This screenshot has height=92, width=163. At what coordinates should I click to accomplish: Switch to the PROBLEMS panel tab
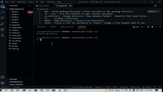tap(42, 27)
